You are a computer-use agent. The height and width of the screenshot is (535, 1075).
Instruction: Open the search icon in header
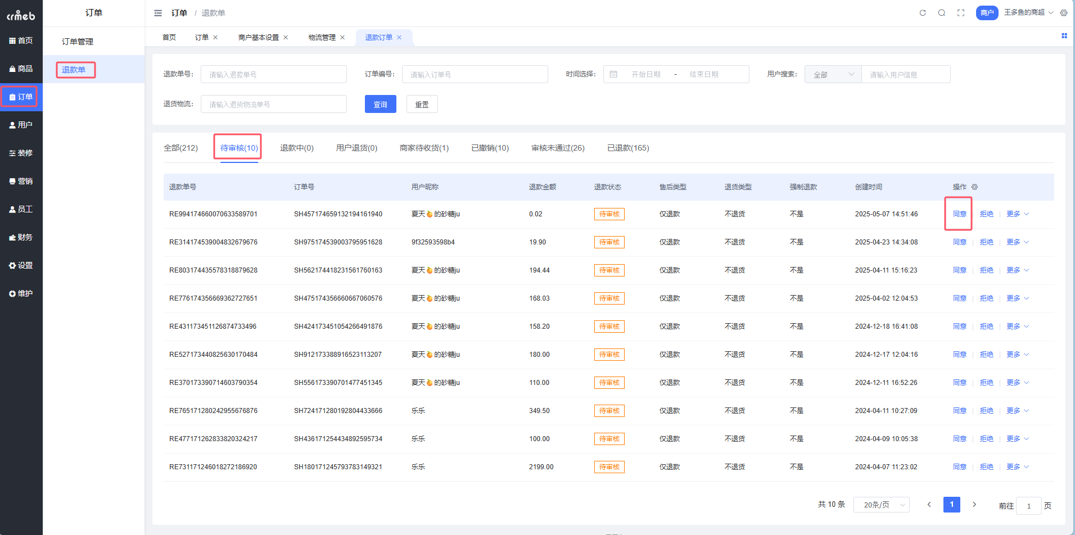(x=942, y=13)
